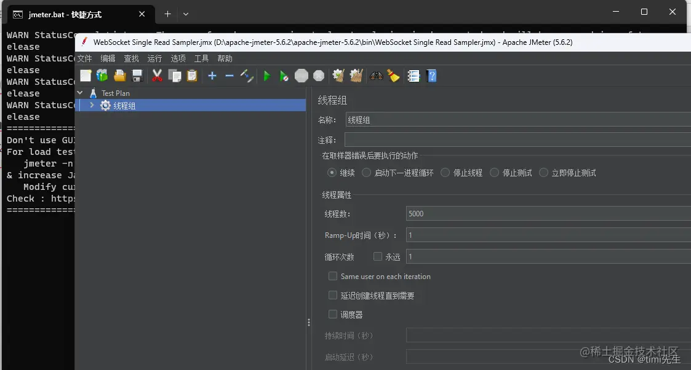Open JMeter help with the question mark icon

431,75
